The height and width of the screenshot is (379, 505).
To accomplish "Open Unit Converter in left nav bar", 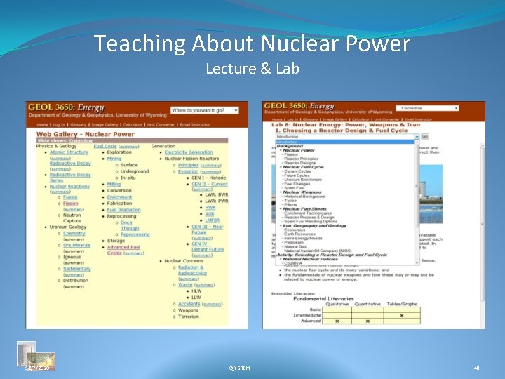I will [x=161, y=125].
